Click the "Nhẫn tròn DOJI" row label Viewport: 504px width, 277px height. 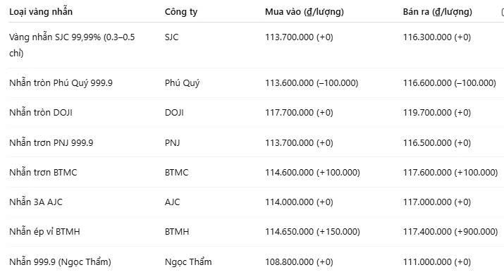click(41, 113)
